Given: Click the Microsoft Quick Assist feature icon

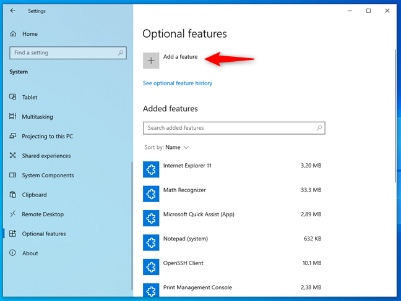Looking at the screenshot, I should [151, 218].
